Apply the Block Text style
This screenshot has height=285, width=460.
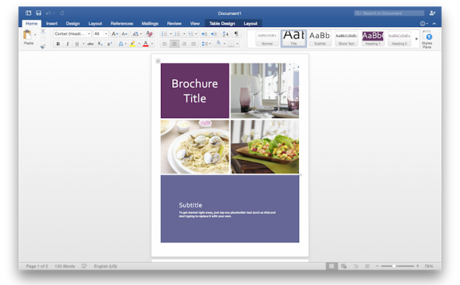click(x=346, y=39)
